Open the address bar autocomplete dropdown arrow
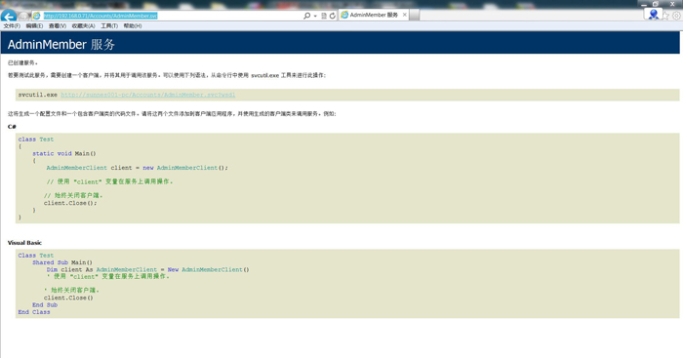Image resolution: width=683 pixels, height=358 pixels. (315, 17)
